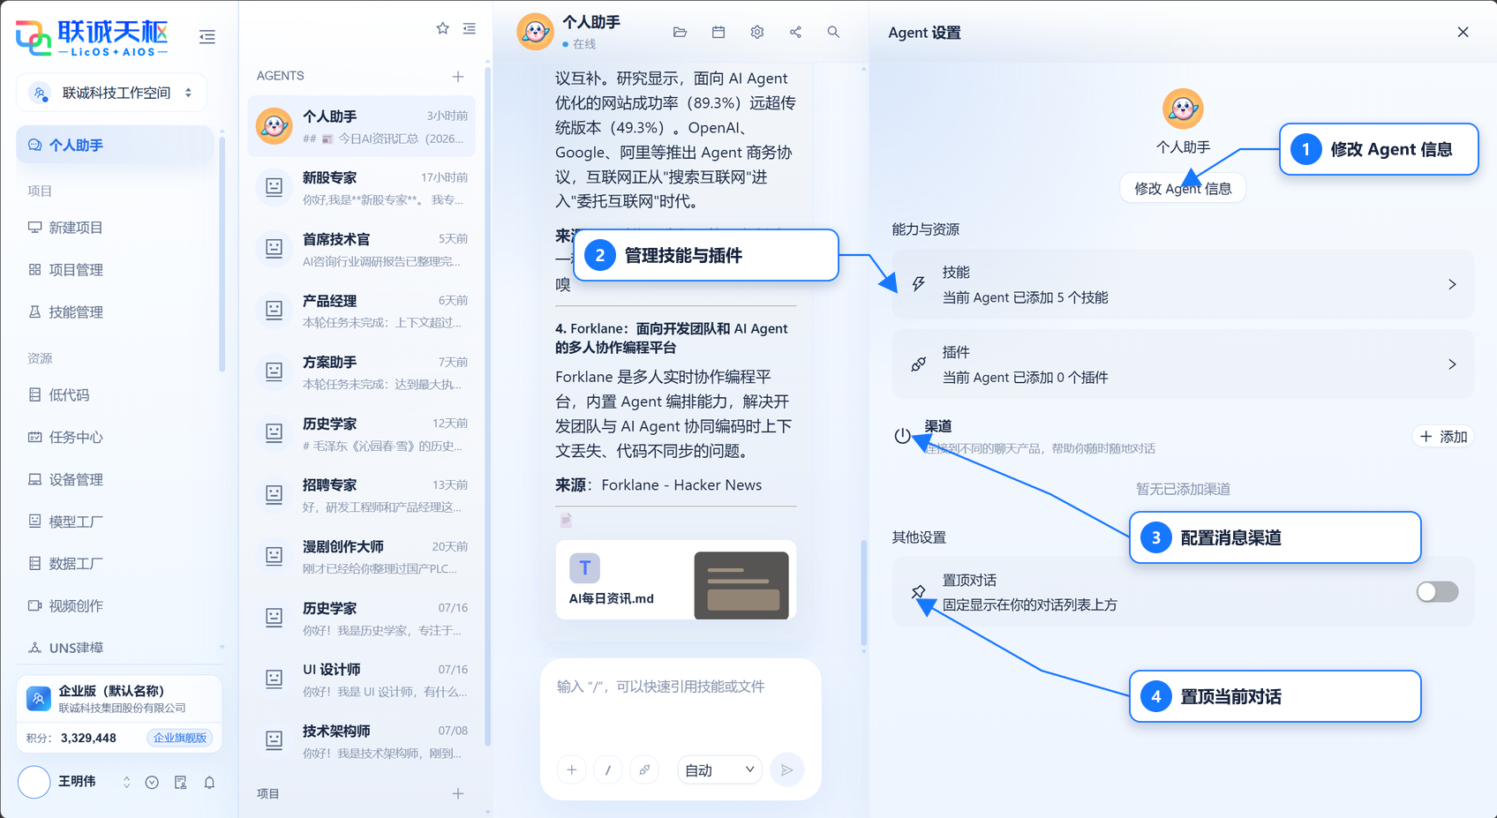Screen dimensions: 1497x818
Task: Open the calendar icon in chat header
Action: (718, 32)
